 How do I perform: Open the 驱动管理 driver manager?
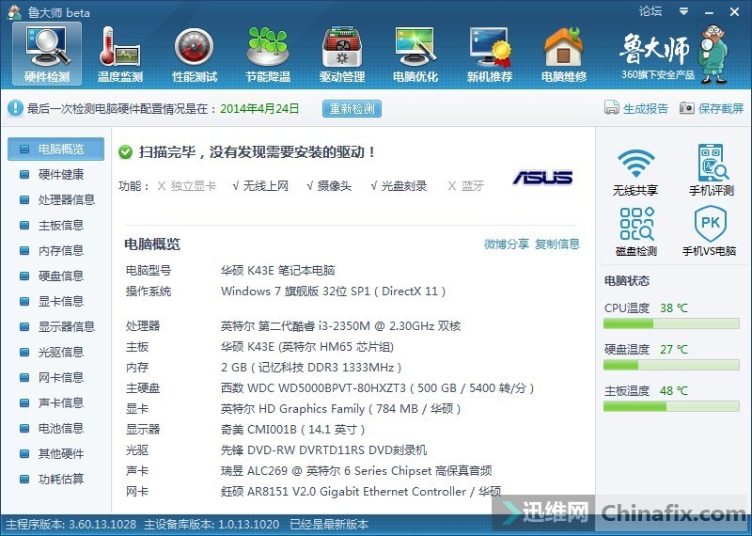pos(342,55)
